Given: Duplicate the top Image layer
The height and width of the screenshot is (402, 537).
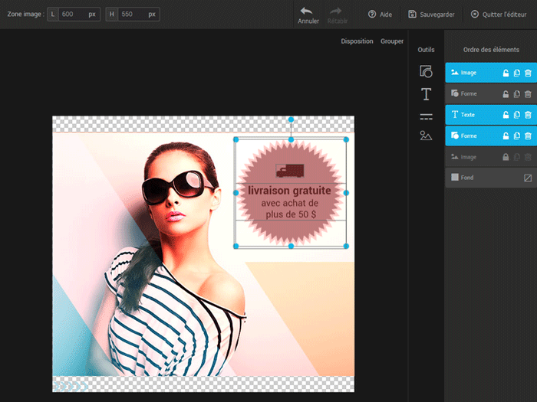Looking at the screenshot, I should [x=516, y=73].
